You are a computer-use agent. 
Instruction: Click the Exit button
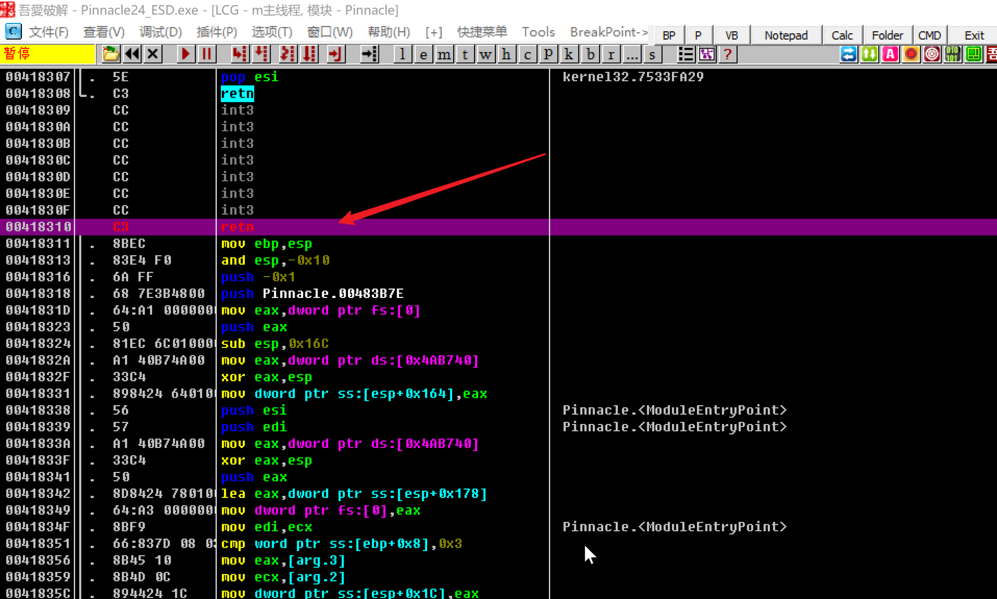click(x=974, y=35)
